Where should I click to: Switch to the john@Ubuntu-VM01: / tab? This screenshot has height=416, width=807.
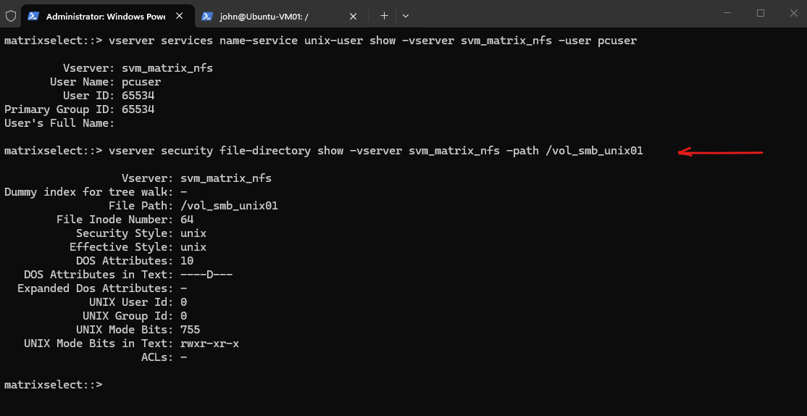coord(264,17)
